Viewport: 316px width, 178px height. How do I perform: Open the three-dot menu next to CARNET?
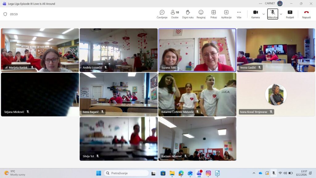(260, 3)
